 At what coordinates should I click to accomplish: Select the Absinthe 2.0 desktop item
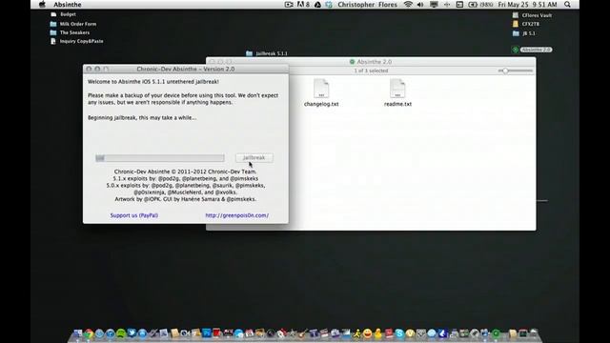(x=532, y=50)
